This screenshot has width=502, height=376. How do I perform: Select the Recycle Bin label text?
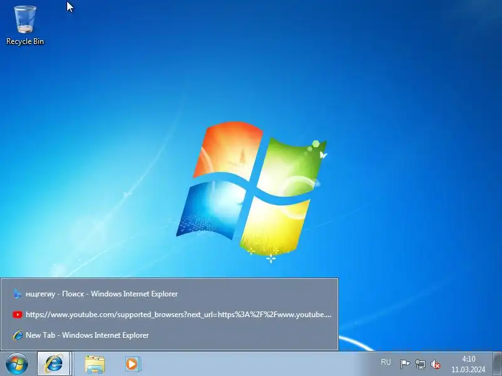pyautogui.click(x=25, y=41)
